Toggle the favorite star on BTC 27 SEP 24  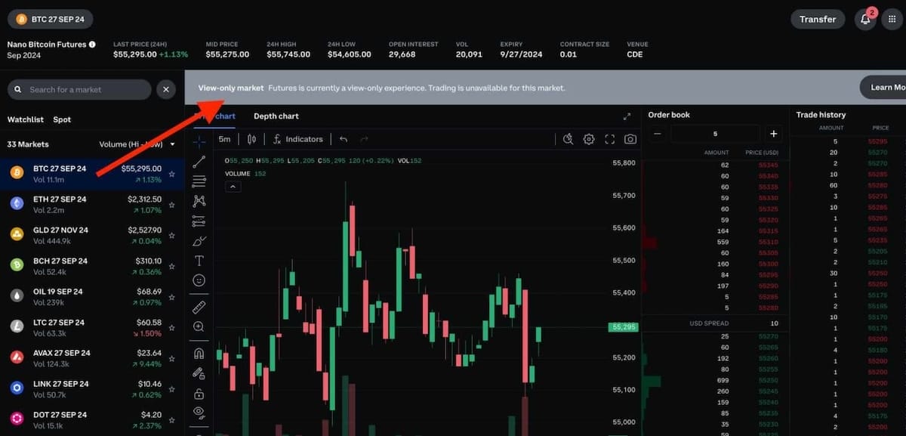pyautogui.click(x=171, y=174)
